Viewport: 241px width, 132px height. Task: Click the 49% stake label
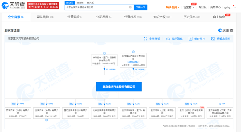click(223, 104)
